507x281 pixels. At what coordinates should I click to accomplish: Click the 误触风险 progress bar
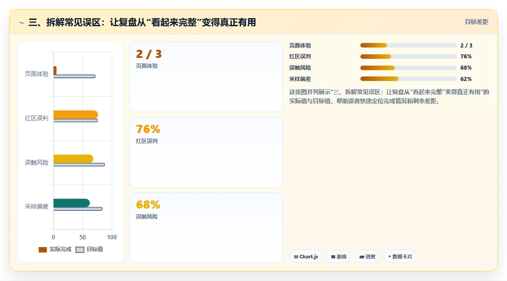(x=408, y=68)
